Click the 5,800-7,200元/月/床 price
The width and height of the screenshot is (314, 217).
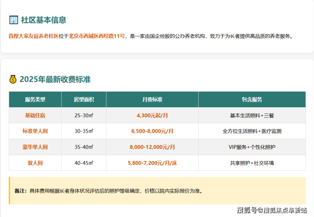pyautogui.click(x=152, y=163)
